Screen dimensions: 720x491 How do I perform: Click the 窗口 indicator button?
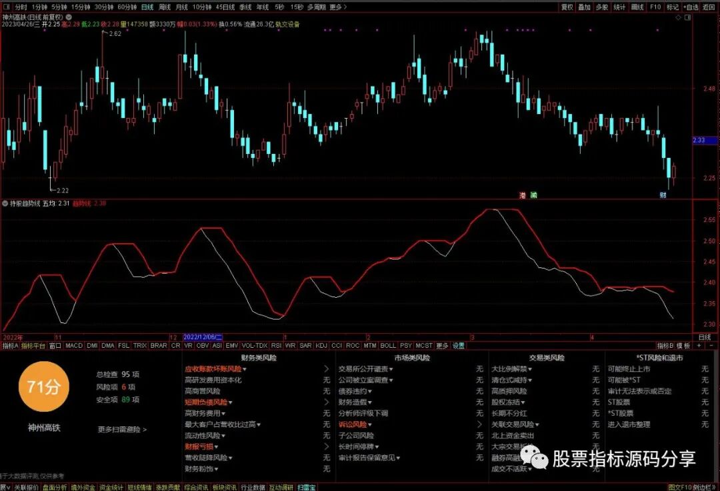point(55,346)
